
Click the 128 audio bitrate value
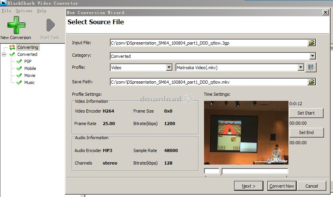click(168, 163)
